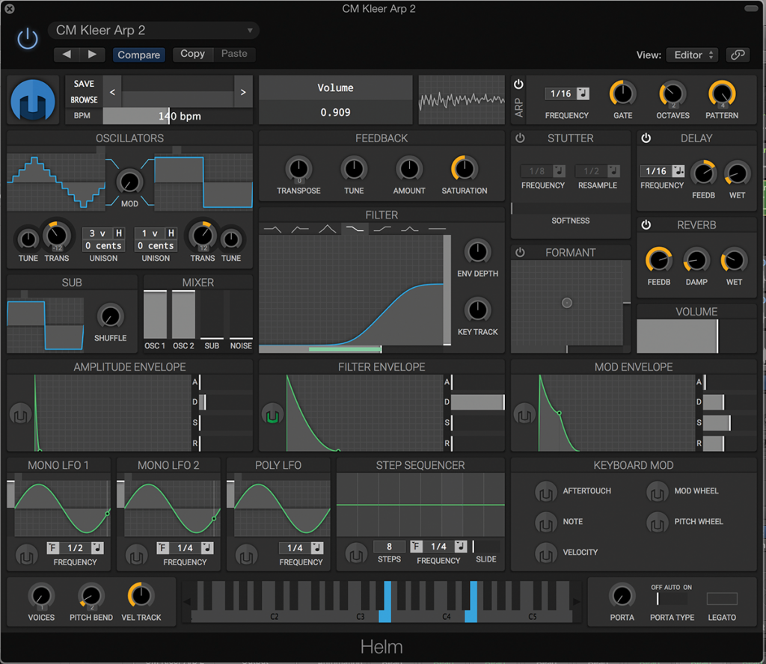Screen dimensions: 766x664
Task: Select the Mono LFO 1 modulation source icon
Action: click(26, 556)
